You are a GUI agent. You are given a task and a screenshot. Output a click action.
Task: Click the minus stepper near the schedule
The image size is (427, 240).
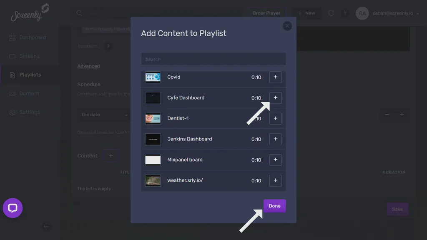[387, 114]
